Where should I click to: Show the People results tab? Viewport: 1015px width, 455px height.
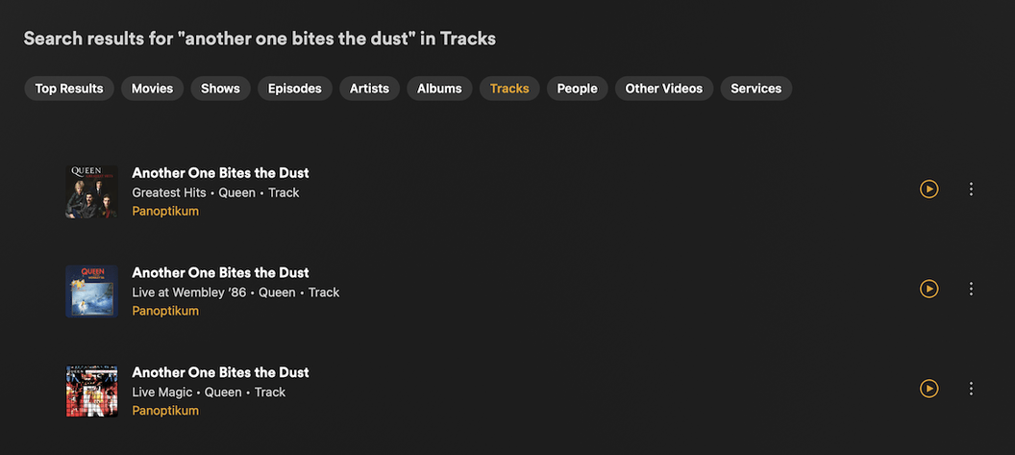[x=578, y=88]
